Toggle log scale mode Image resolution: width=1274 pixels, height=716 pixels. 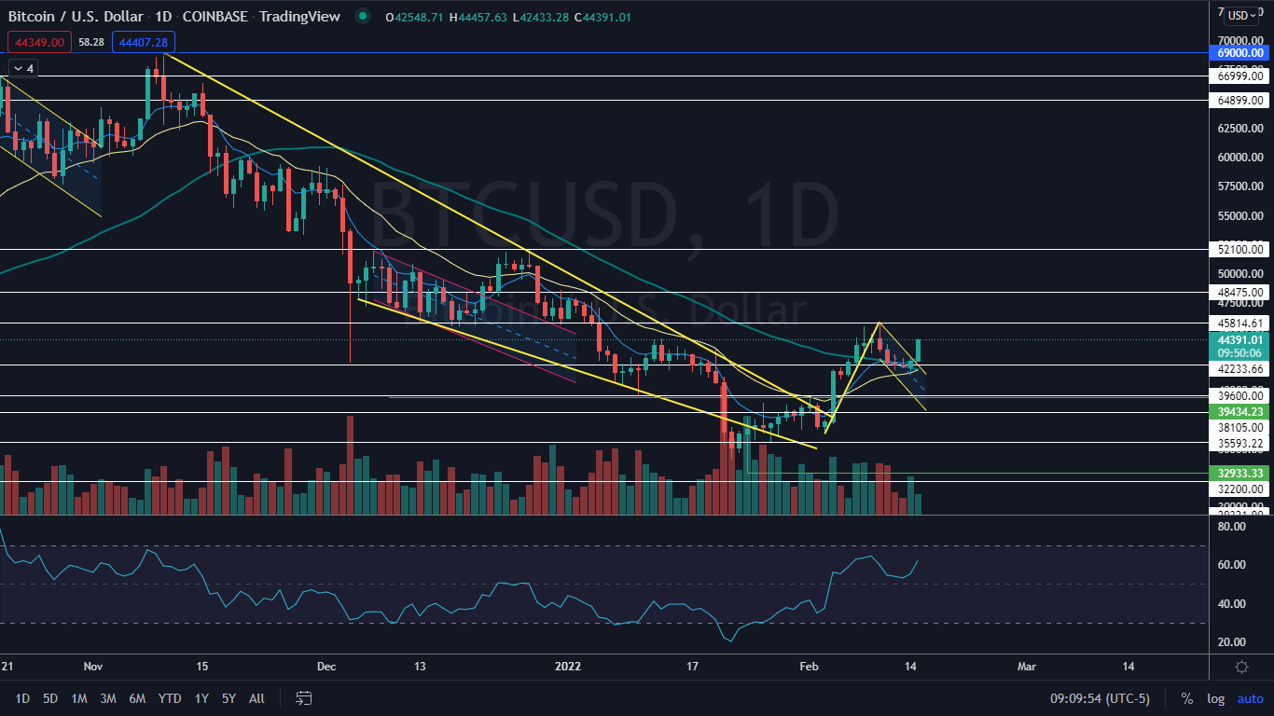click(1215, 698)
